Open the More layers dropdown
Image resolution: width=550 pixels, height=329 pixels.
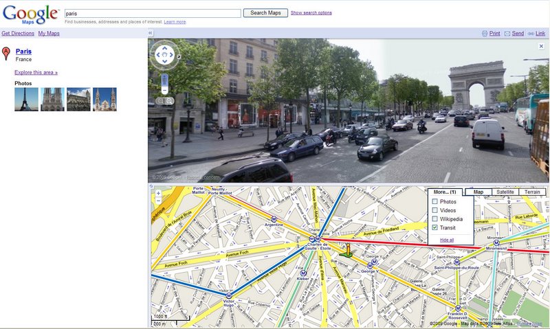click(444, 192)
